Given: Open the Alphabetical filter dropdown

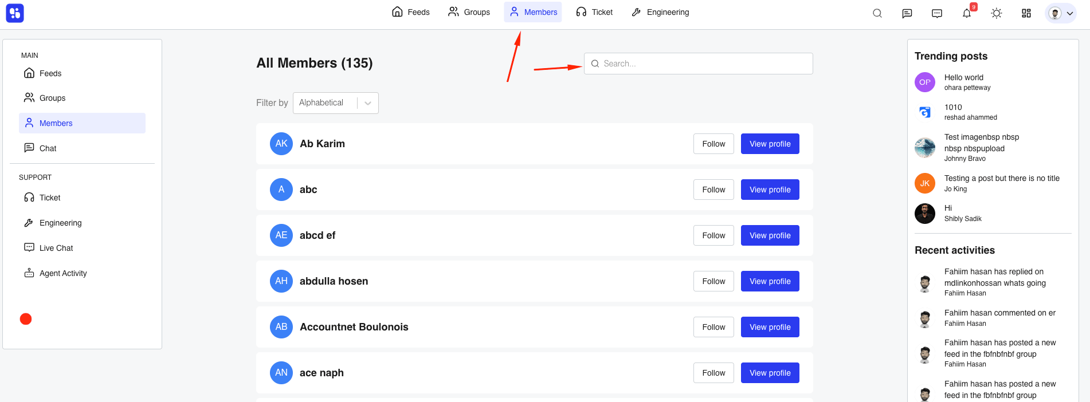Looking at the screenshot, I should [x=336, y=103].
